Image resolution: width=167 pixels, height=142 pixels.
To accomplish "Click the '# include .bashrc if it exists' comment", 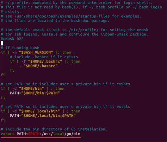I will 44,57.
